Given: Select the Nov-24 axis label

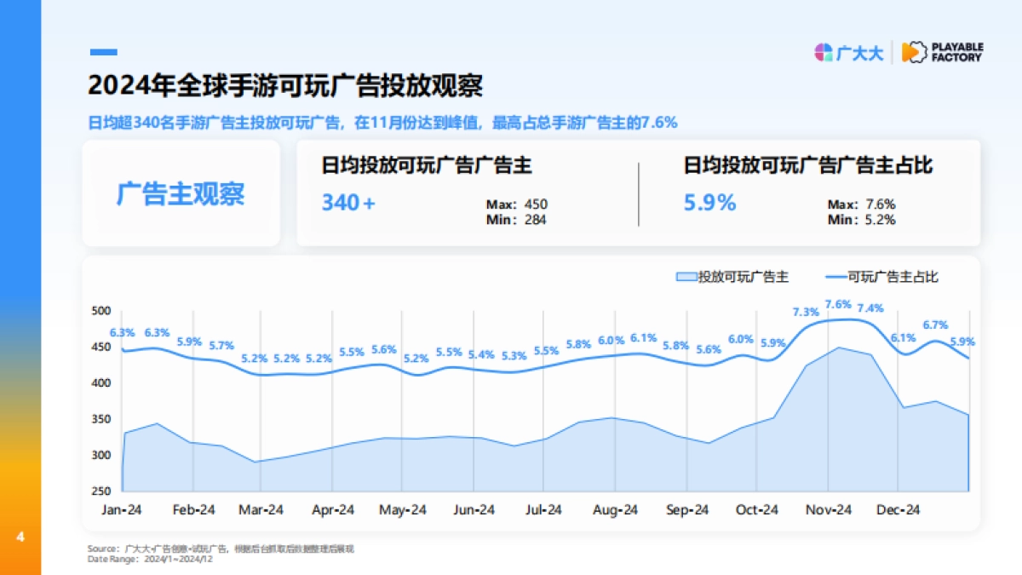Looking at the screenshot, I should (x=829, y=509).
